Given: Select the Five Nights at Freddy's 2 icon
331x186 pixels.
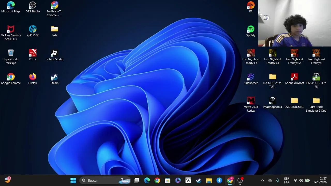Looking at the screenshot, I should pos(294,57).
